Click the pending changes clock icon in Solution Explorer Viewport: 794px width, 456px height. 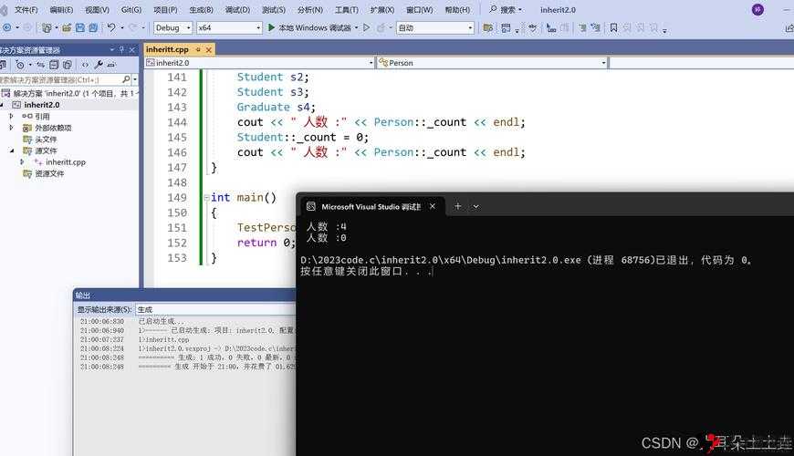coord(20,64)
